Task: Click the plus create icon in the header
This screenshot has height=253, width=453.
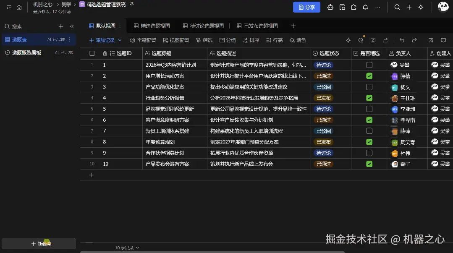Action: [x=409, y=7]
